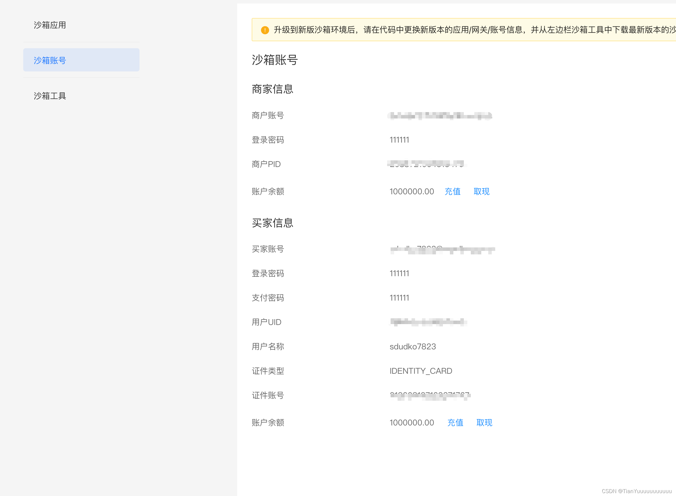
Task: Open the 沙箱应用 sidebar item
Action: point(50,25)
